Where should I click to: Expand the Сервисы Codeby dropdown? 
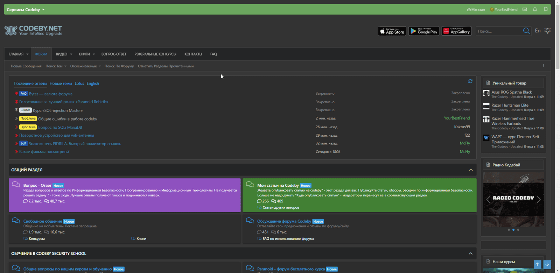[x=26, y=9]
